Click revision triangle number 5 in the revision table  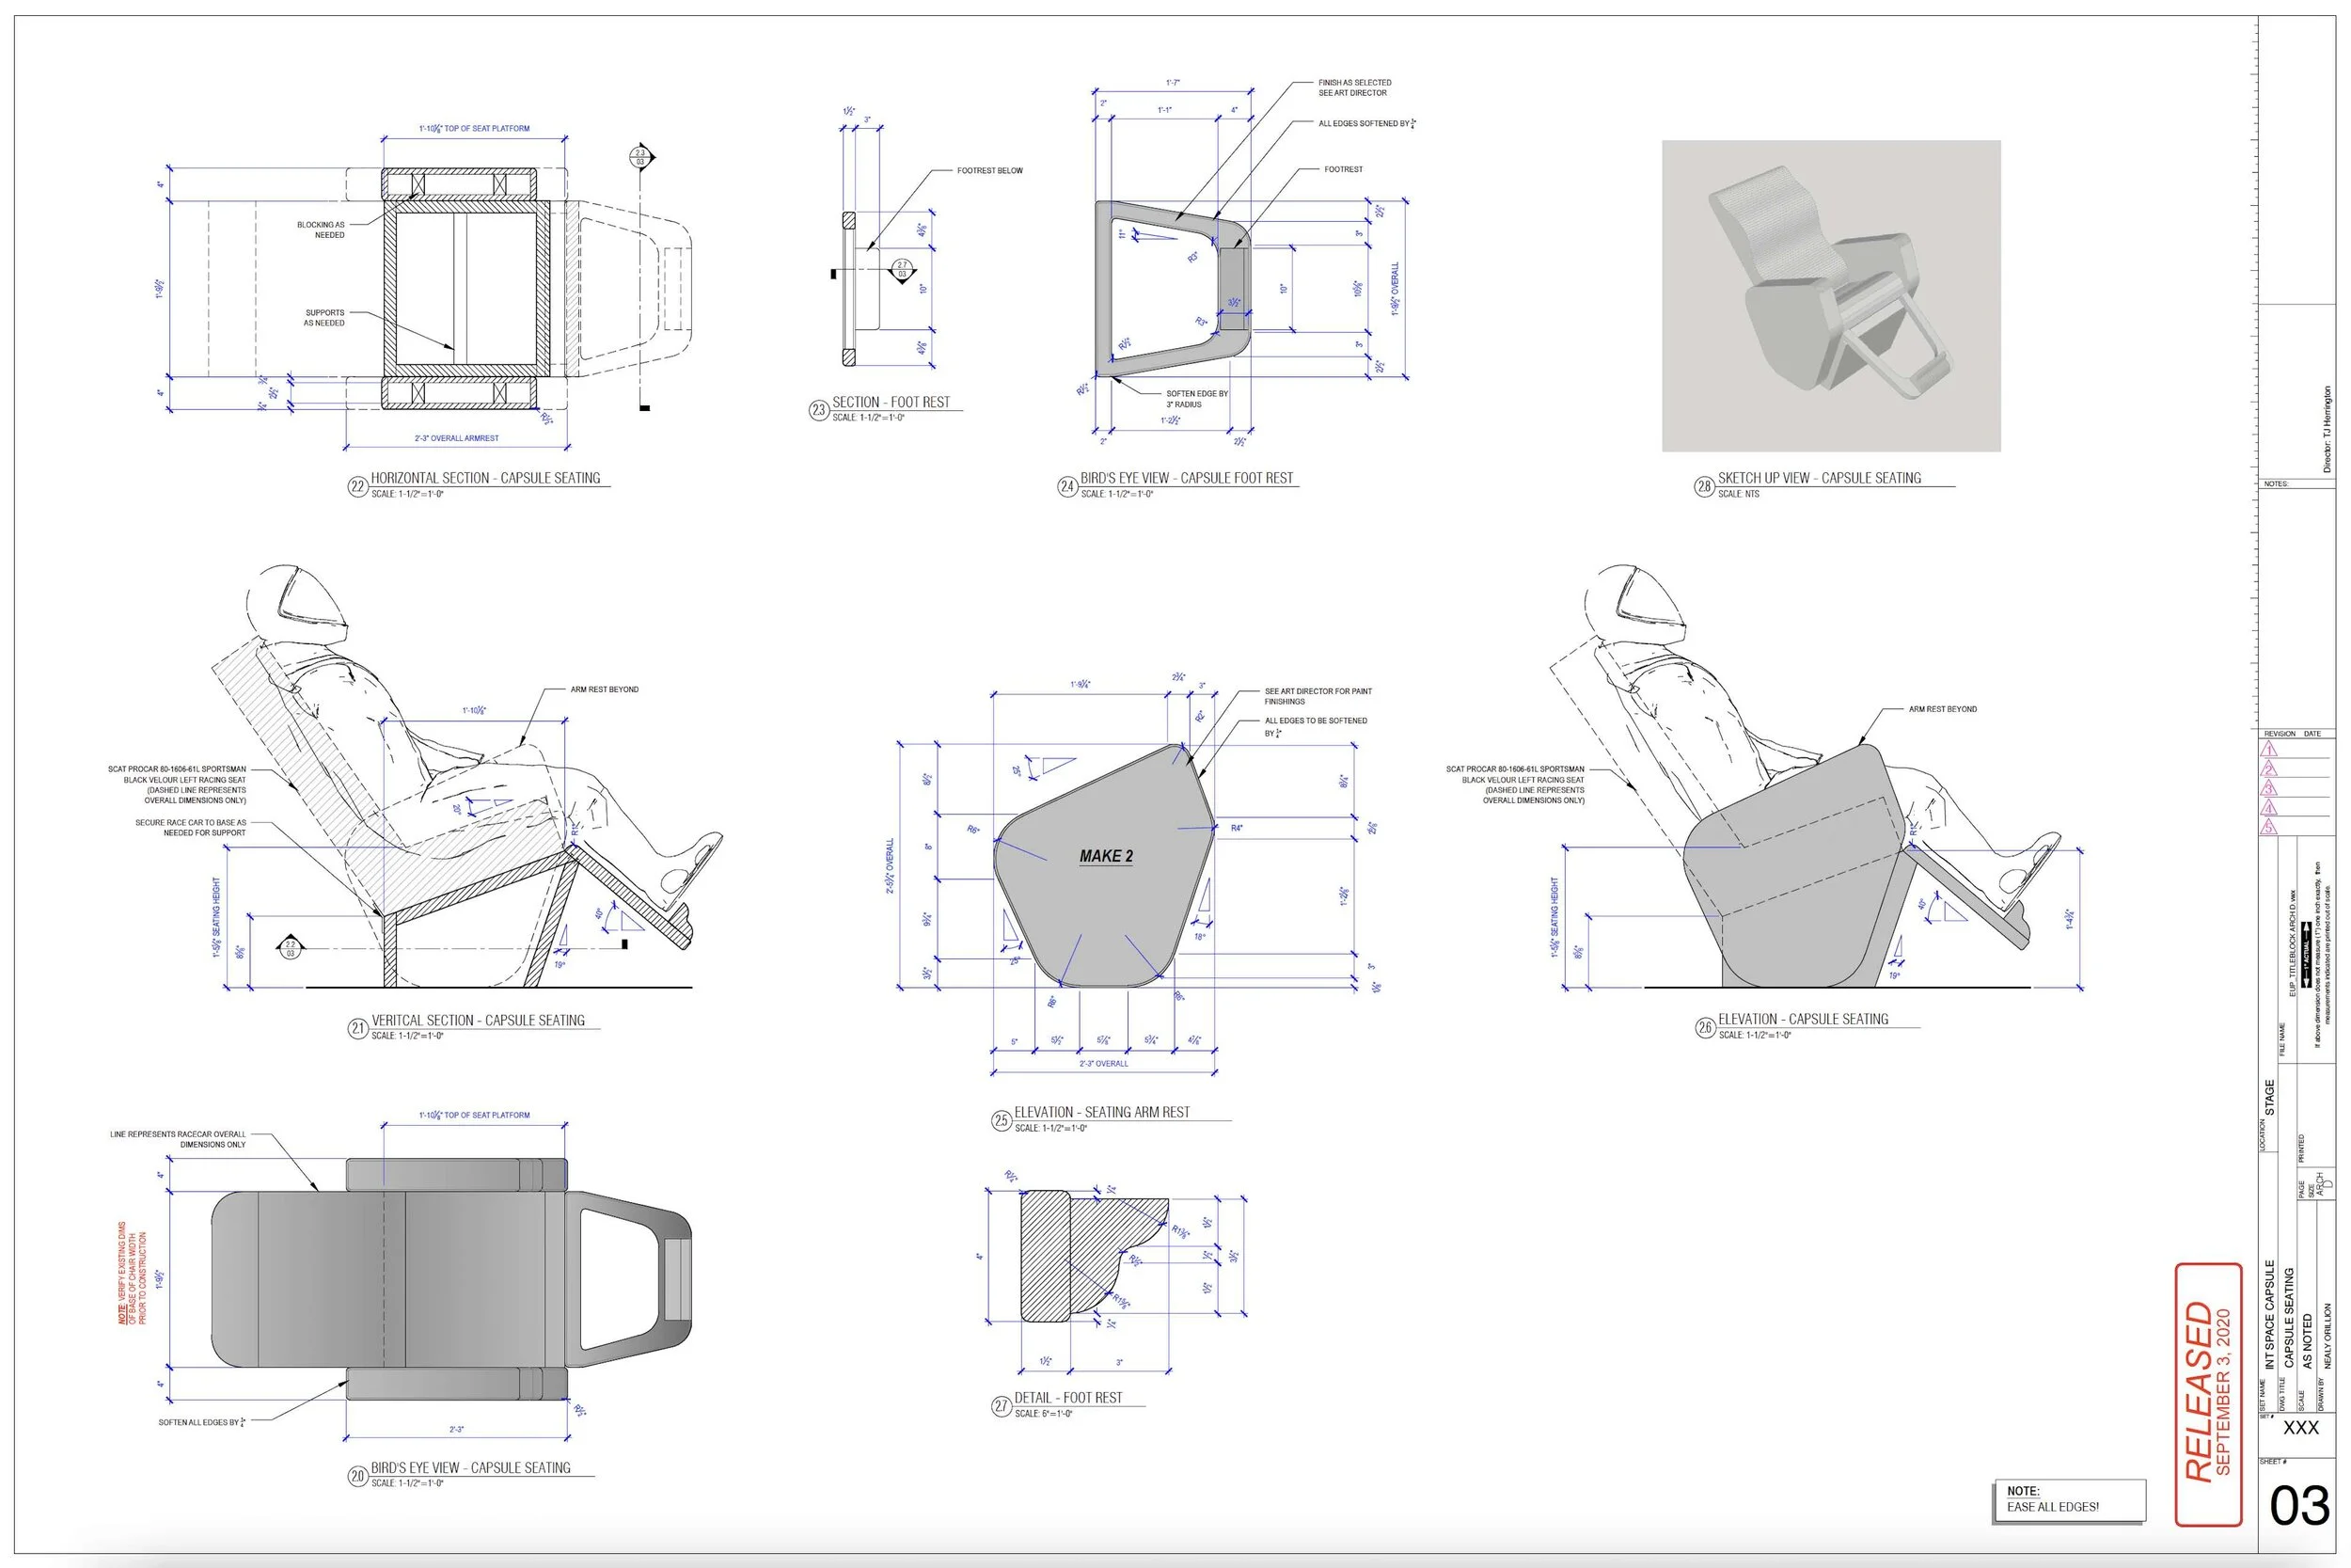coord(2269,826)
